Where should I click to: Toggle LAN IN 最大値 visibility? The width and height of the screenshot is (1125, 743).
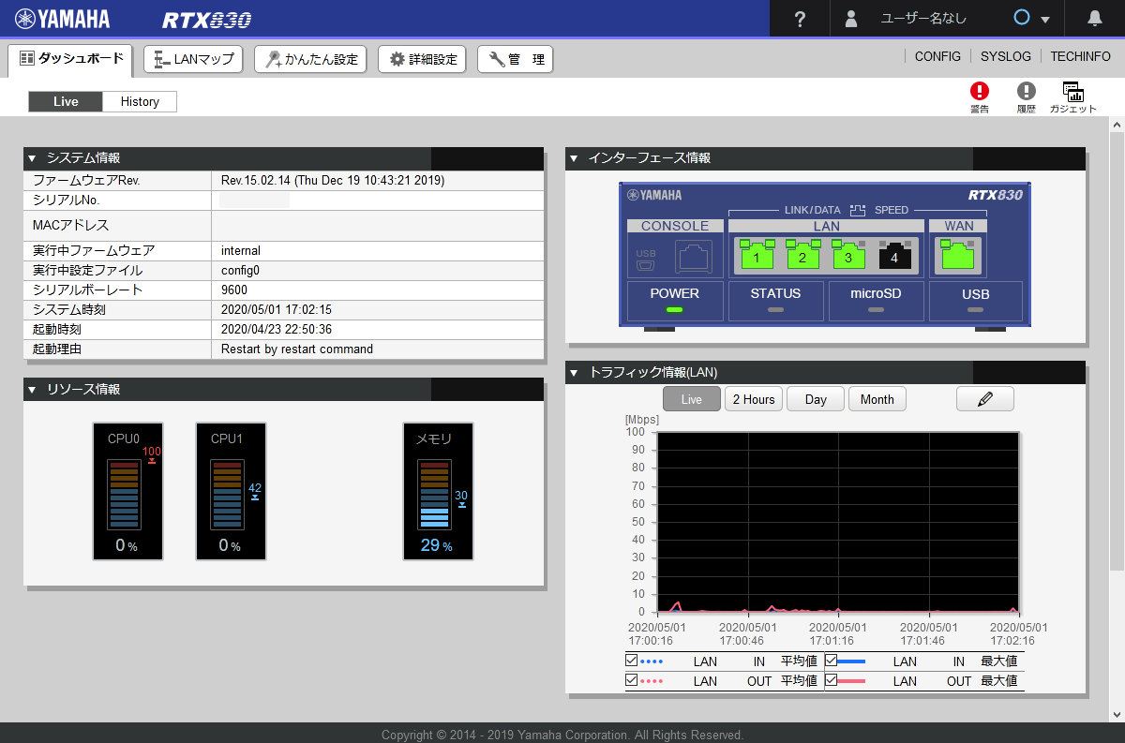833,661
